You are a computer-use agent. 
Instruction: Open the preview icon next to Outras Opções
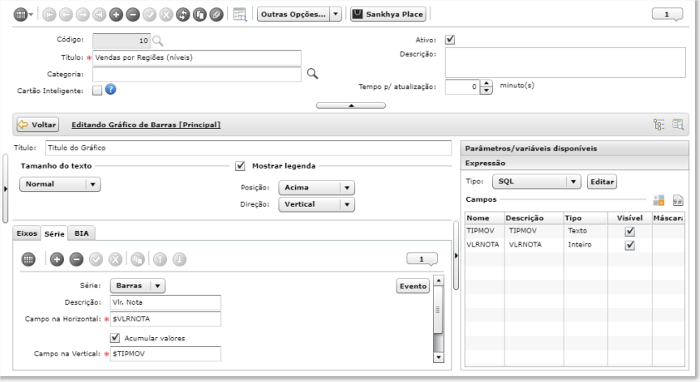point(239,14)
